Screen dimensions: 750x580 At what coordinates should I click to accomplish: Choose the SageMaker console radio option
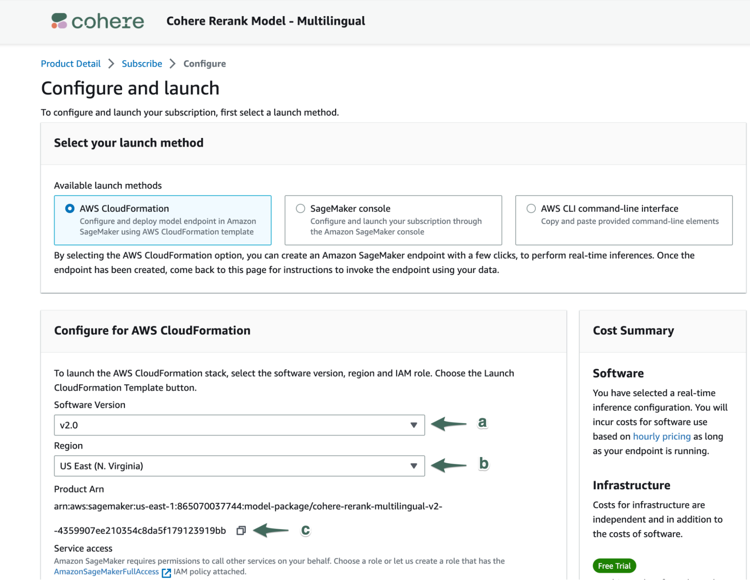[x=300, y=208]
